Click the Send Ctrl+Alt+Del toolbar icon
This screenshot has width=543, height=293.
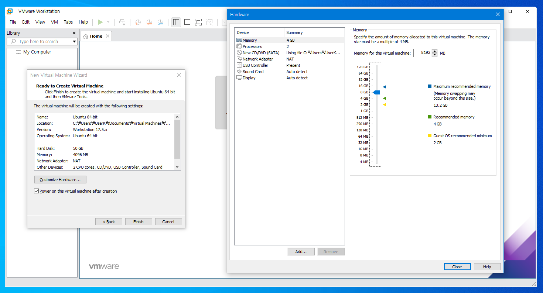click(x=122, y=22)
